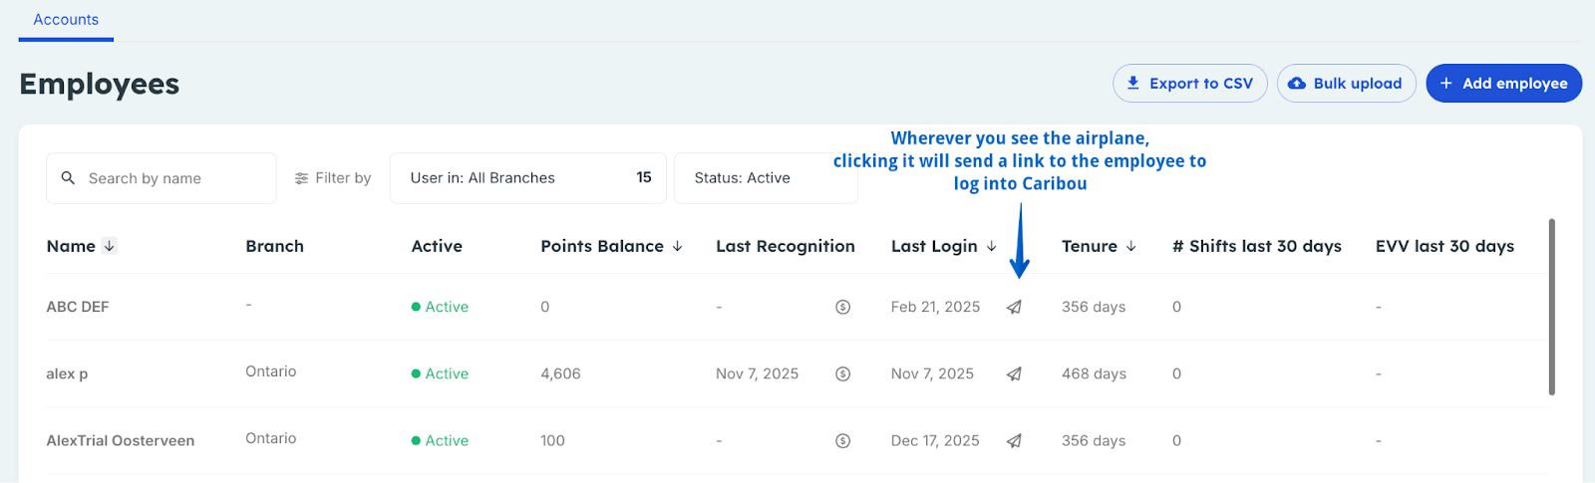The image size is (1595, 483).
Task: Open the Status: Active filter
Action: 766,178
